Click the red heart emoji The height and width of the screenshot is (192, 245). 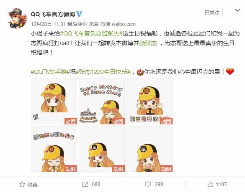coord(230,72)
